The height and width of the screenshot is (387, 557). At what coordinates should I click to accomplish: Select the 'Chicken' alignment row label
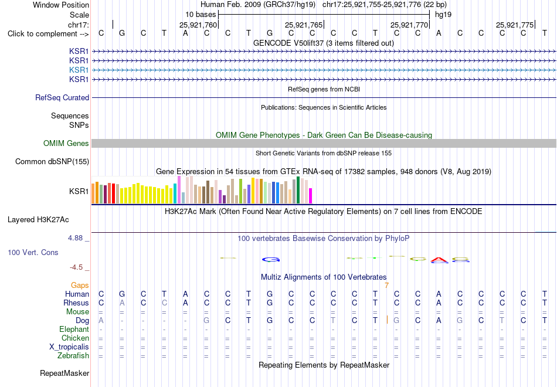(x=75, y=338)
